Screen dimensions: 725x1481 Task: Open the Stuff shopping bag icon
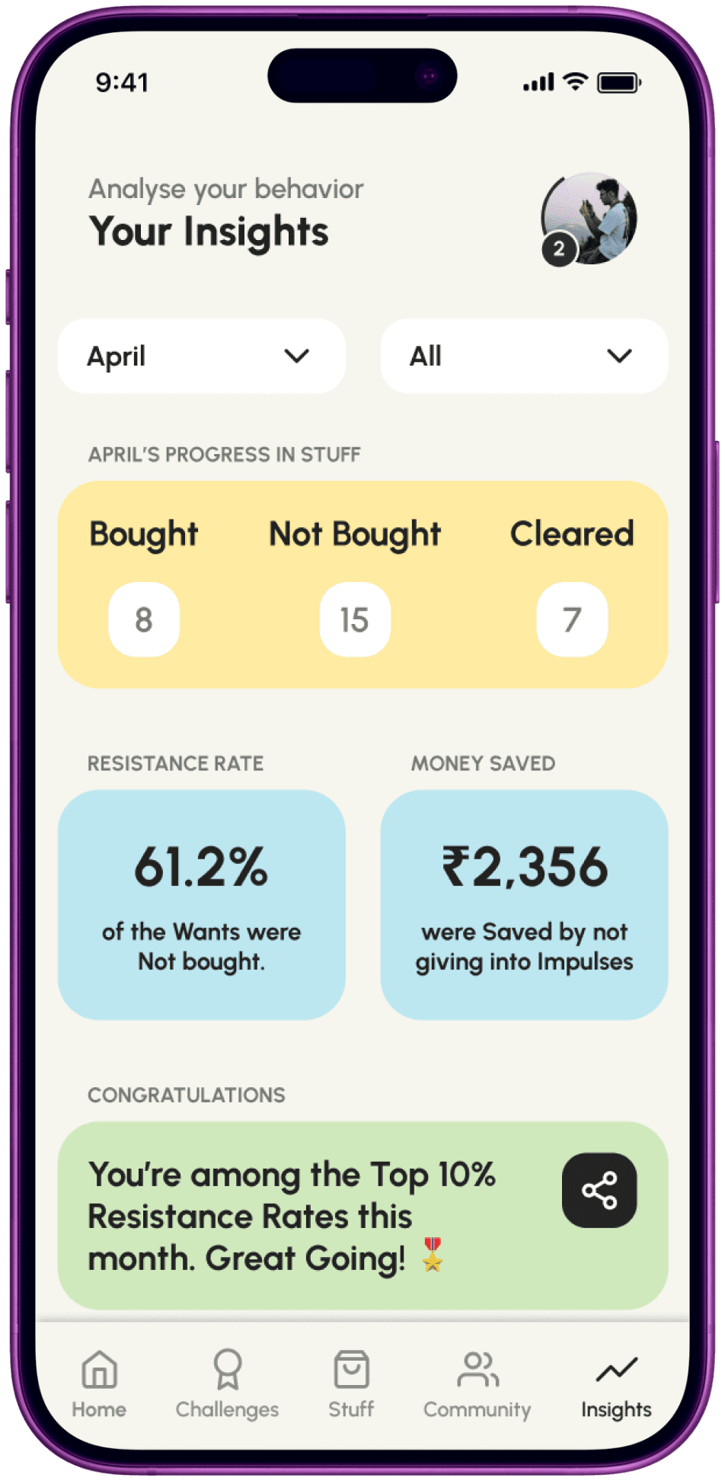click(x=351, y=1369)
